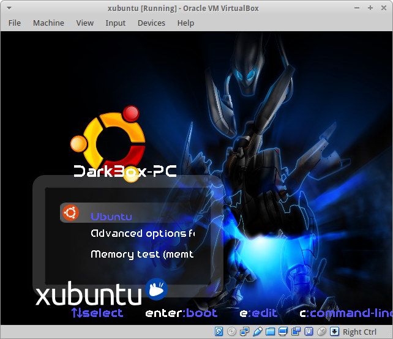Click the network adapters status icon

click(x=244, y=332)
